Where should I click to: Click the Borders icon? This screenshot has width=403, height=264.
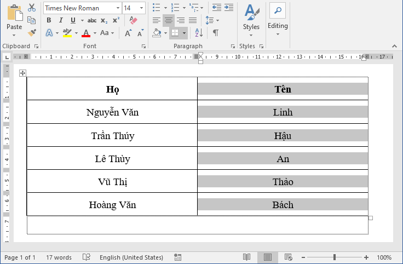pos(175,33)
